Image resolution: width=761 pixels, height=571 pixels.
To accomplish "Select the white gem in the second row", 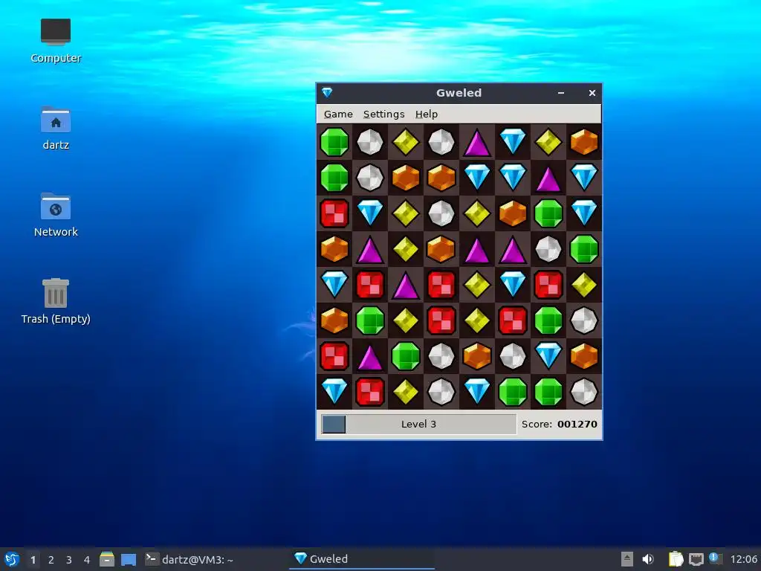I will pos(370,178).
